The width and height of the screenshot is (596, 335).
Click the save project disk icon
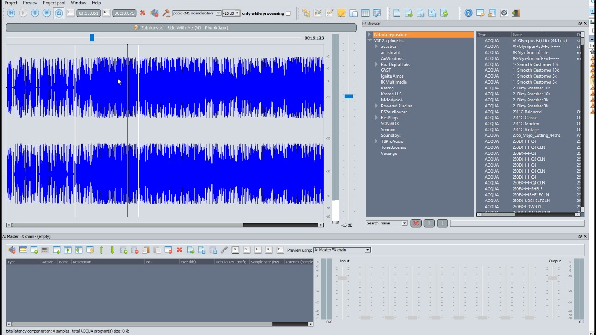click(420, 13)
